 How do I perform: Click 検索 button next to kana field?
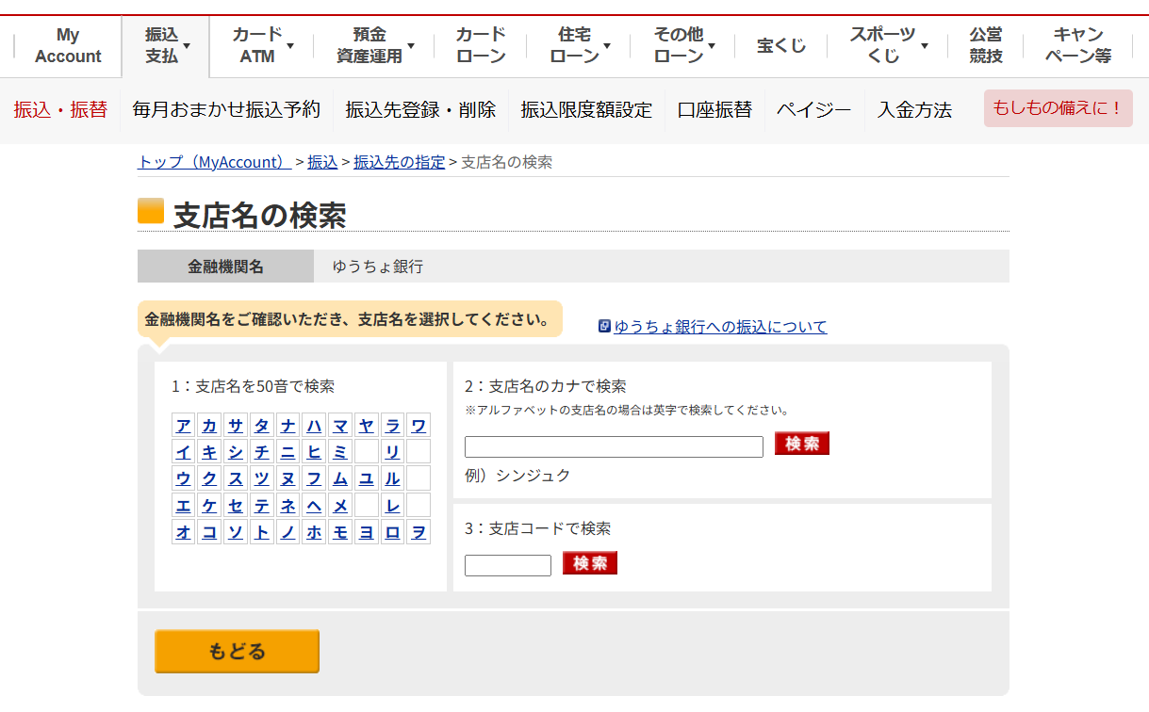tap(801, 444)
